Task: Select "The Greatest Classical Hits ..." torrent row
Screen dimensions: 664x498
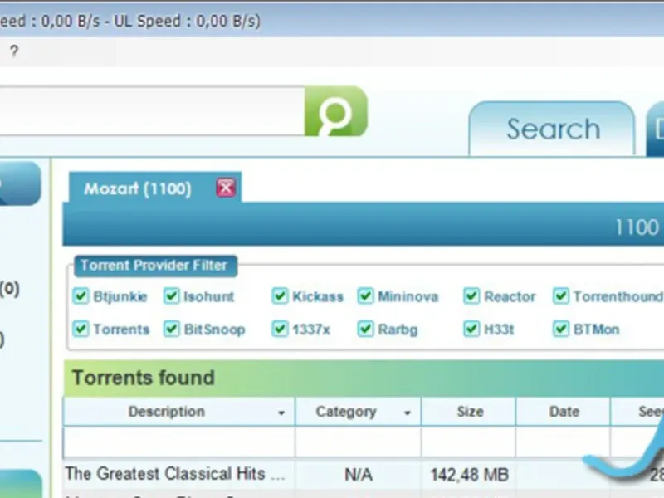Action: (364, 474)
